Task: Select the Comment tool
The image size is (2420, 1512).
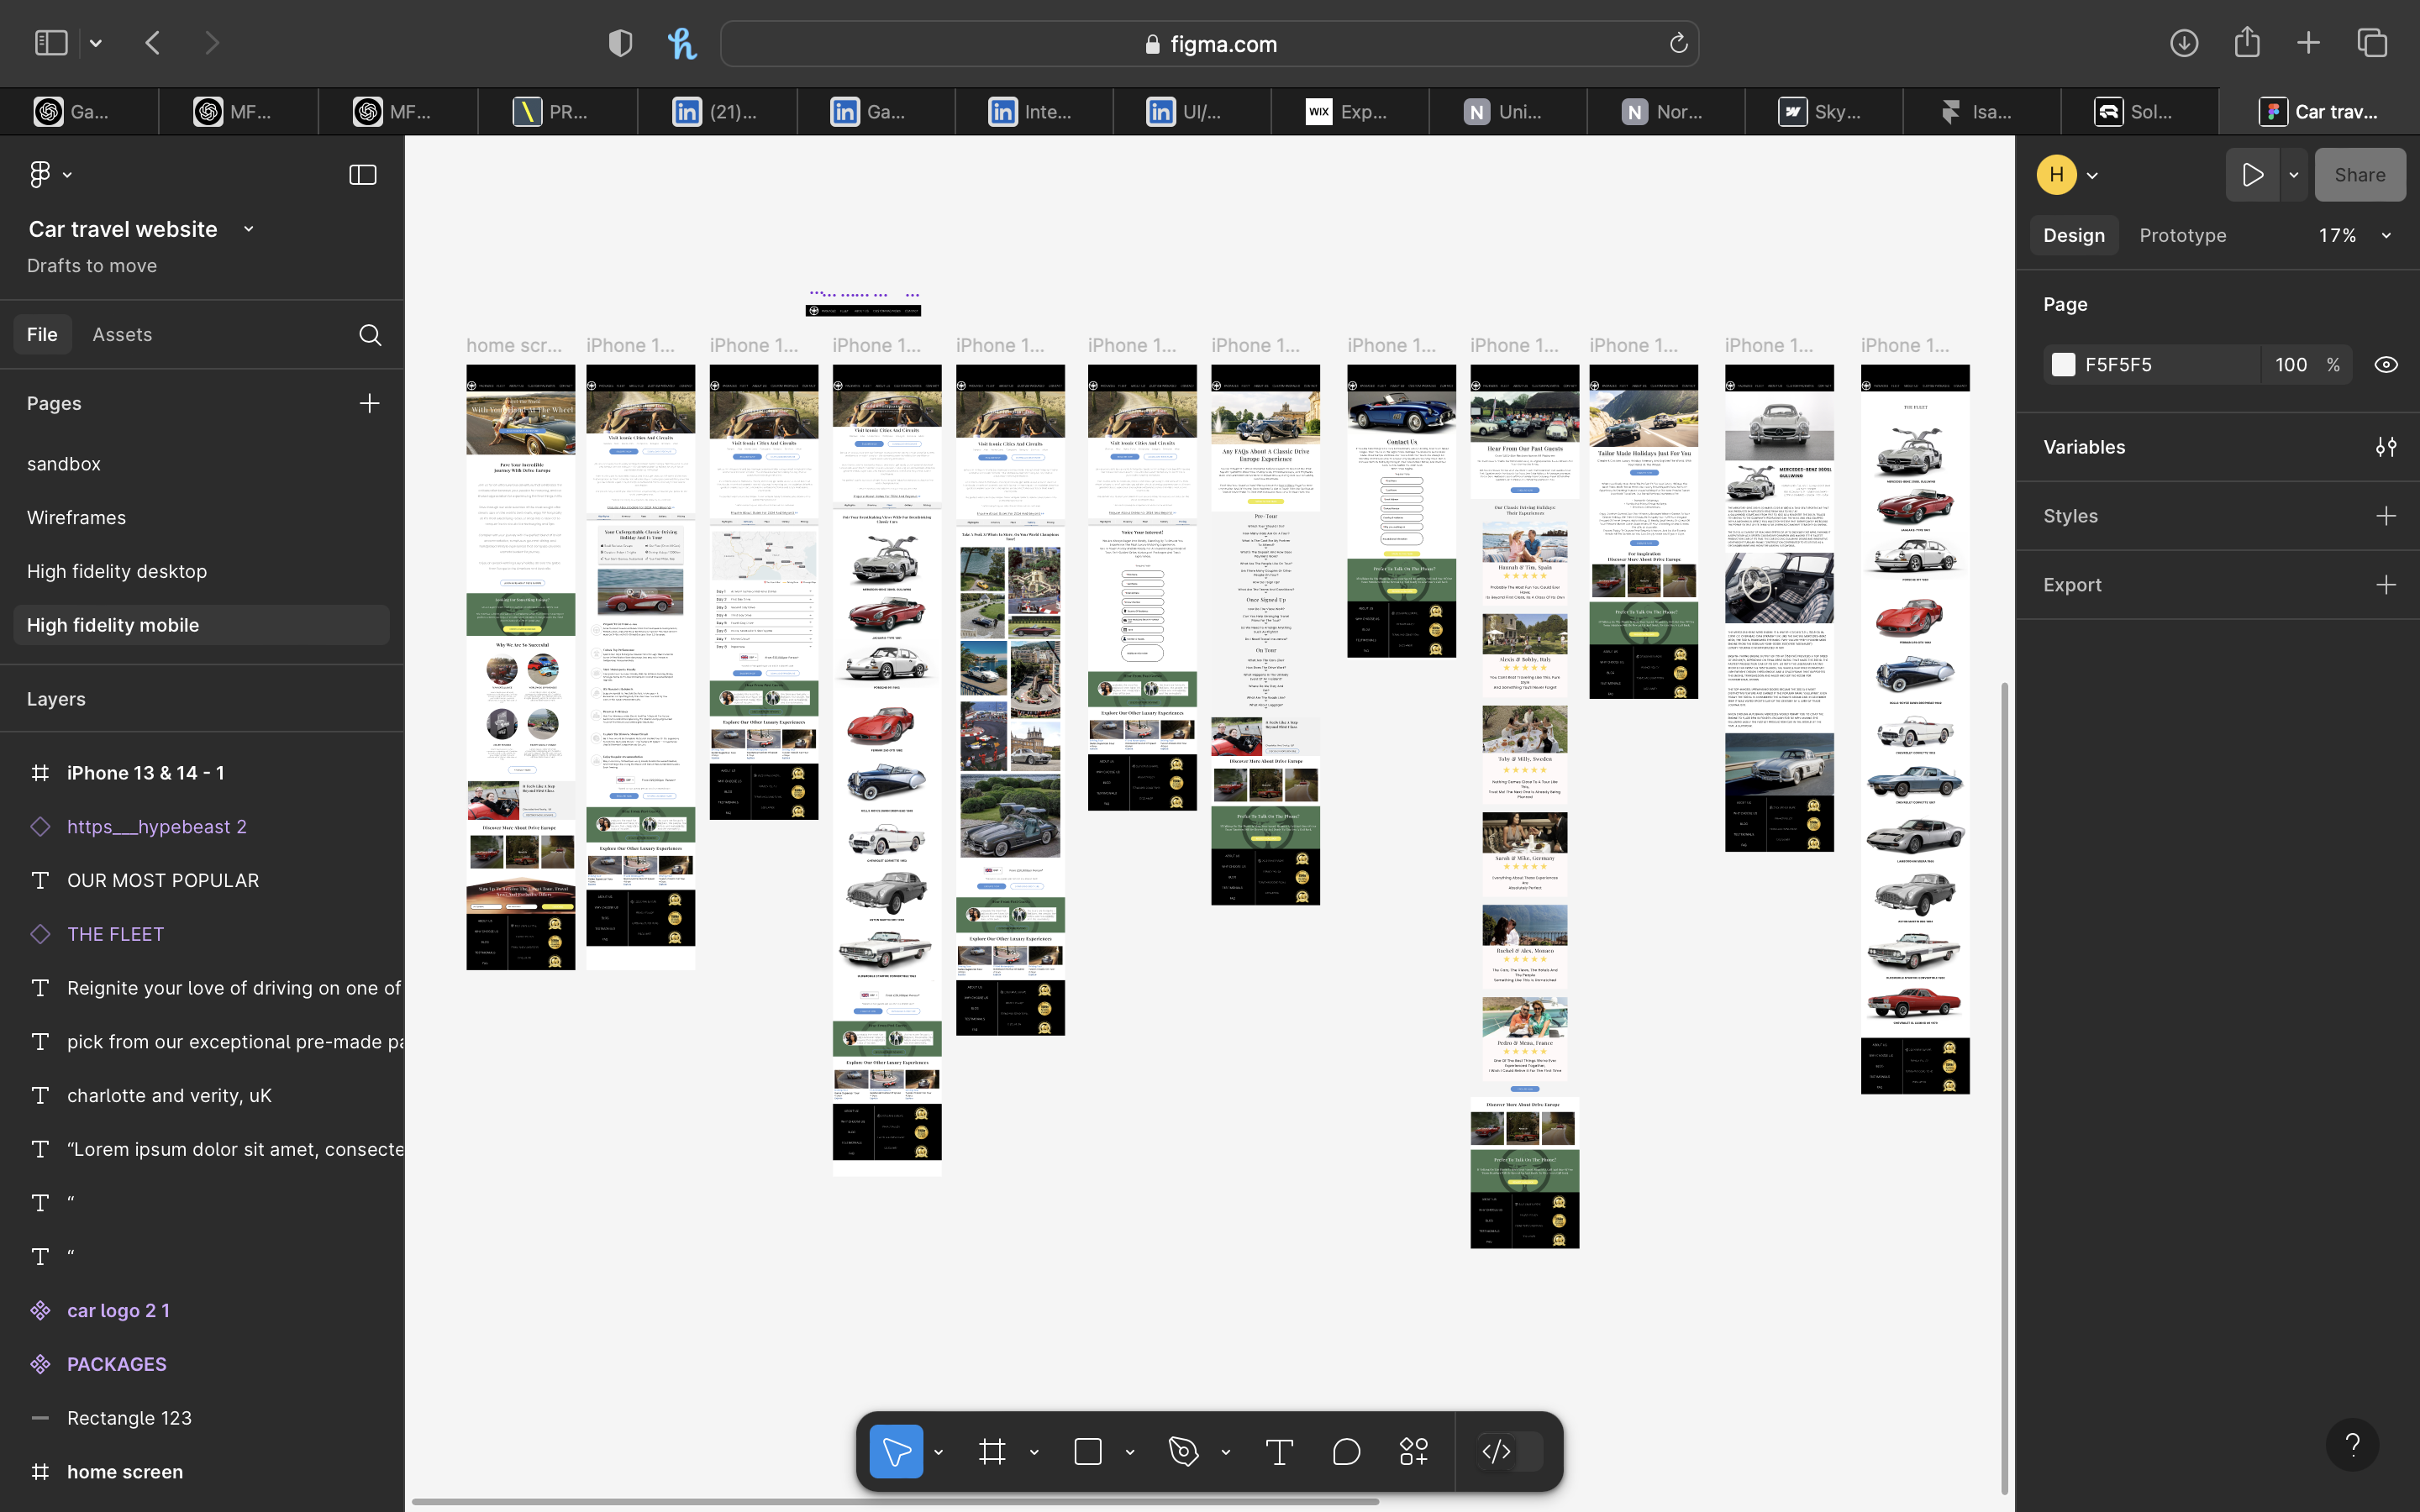Action: point(1346,1451)
